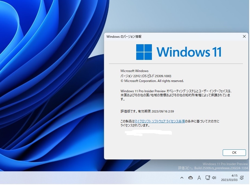Image resolution: width=250 pixels, height=185 pixels.
Task: Select the Microsoft Windows text line
Action: [x=135, y=71]
